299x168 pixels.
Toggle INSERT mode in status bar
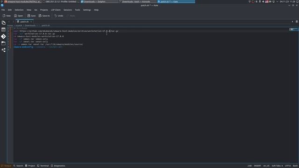pos(257,166)
